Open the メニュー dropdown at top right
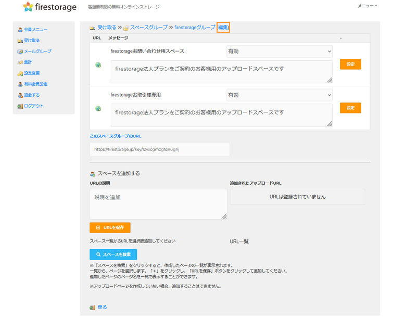Image resolution: width=405 pixels, height=320 pixels. (367, 6)
